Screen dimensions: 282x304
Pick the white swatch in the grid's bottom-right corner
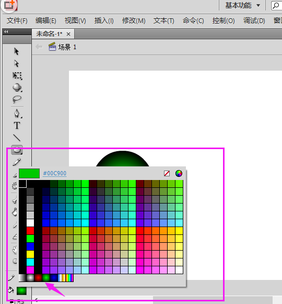179,270
